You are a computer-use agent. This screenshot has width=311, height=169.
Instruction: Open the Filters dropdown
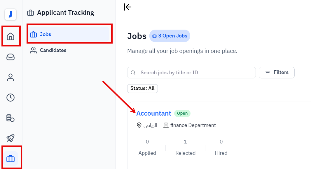click(x=277, y=73)
